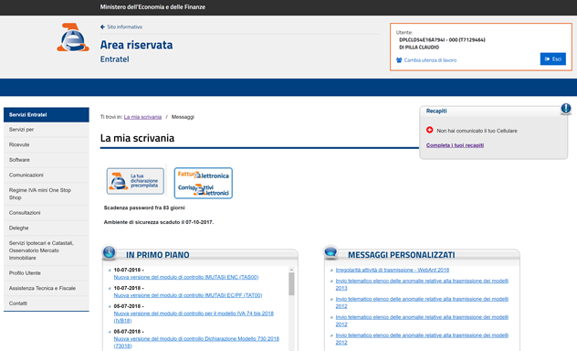The height and width of the screenshot is (351, 577).
Task: Follow La mia scrivania breadcrumb link
Action: (142, 117)
